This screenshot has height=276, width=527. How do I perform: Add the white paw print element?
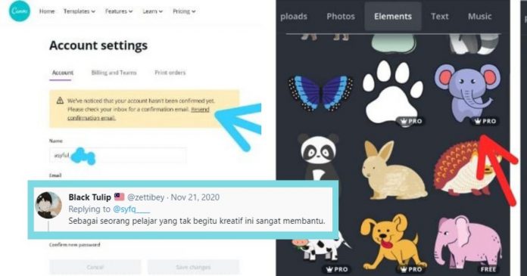[x=392, y=91]
